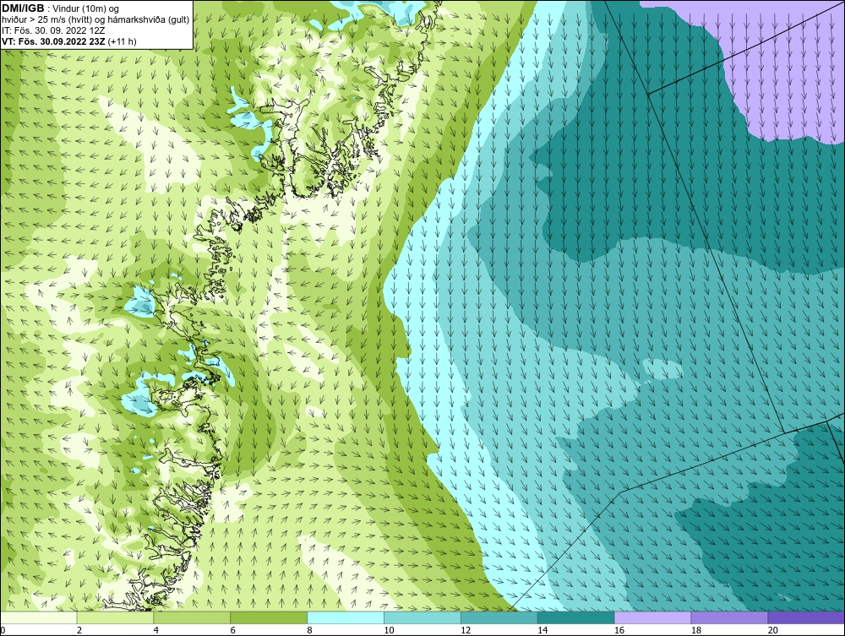Click the 8–10 m/s light cyan legend swatch
Viewport: 845px width, 636px height.
[x=346, y=617]
